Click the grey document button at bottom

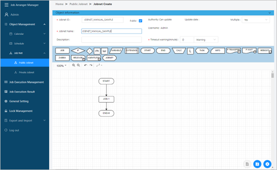coord(247,164)
